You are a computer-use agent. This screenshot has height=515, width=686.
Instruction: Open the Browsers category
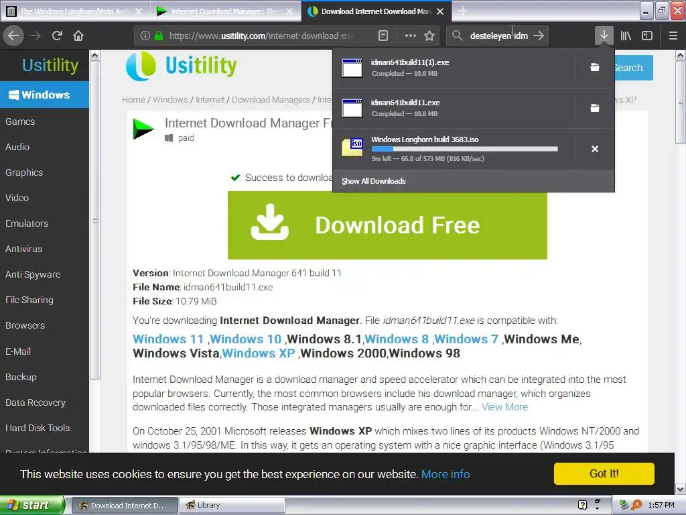pyautogui.click(x=25, y=325)
